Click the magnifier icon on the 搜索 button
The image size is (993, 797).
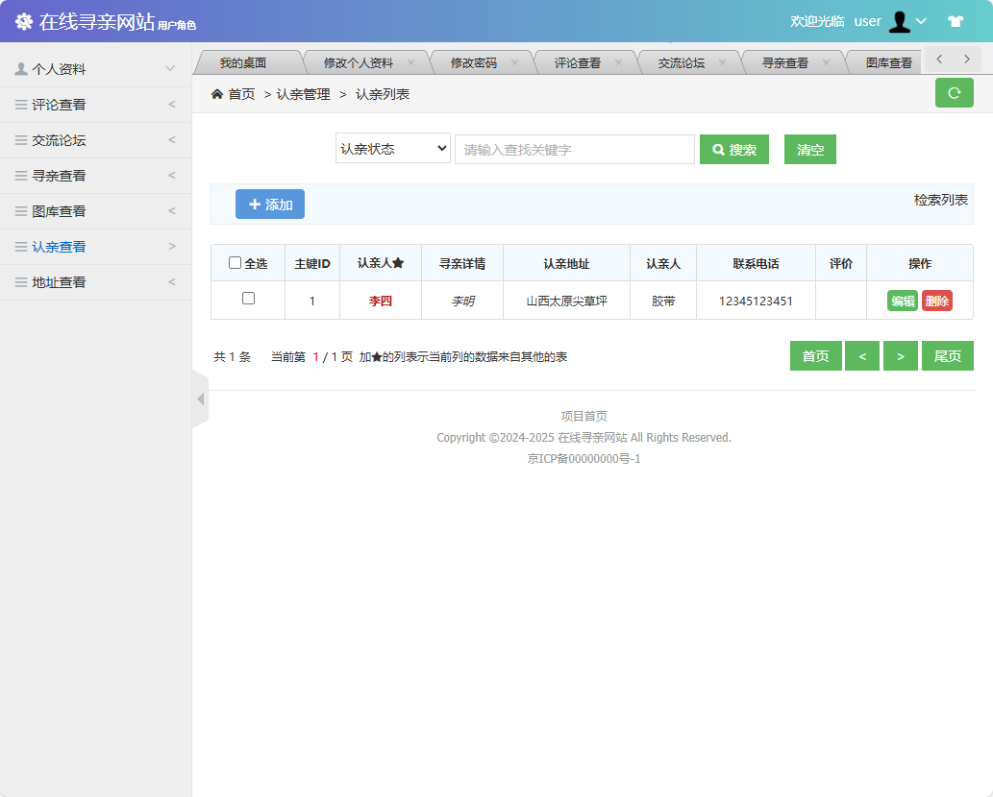click(717, 149)
